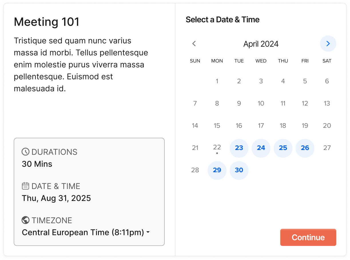
Task: Pick April 24 as the date
Action: (x=261, y=148)
